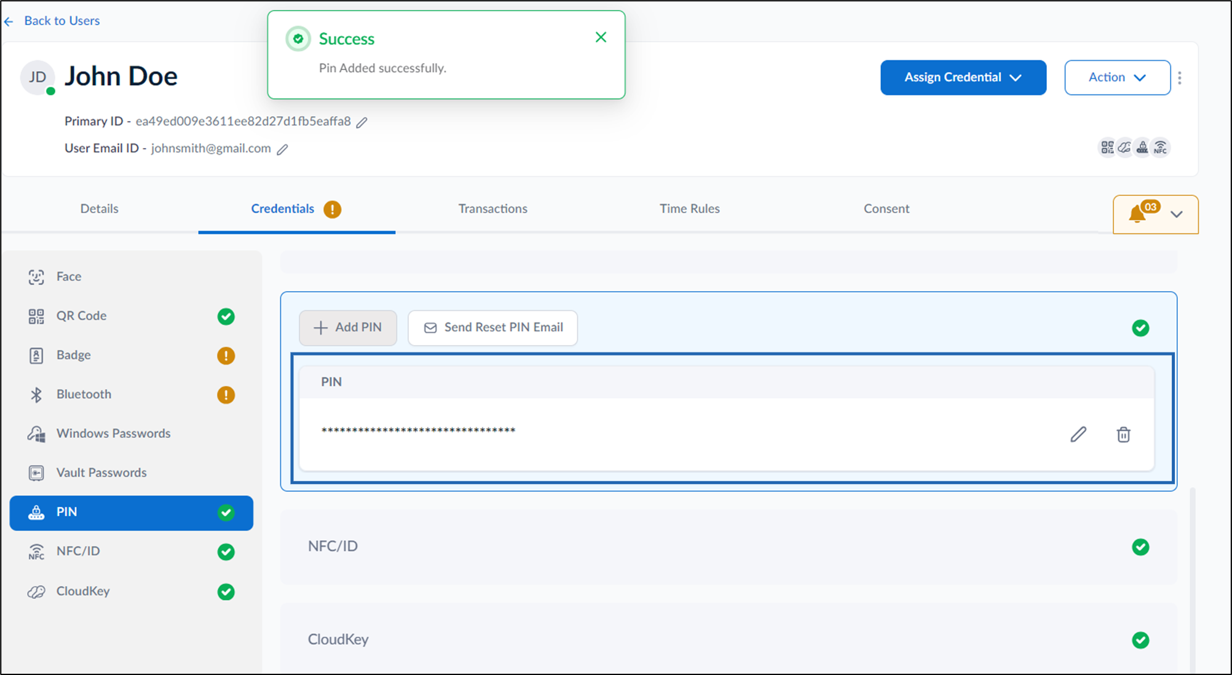Open the three-dot more options menu
This screenshot has height=675, width=1232.
coord(1179,77)
